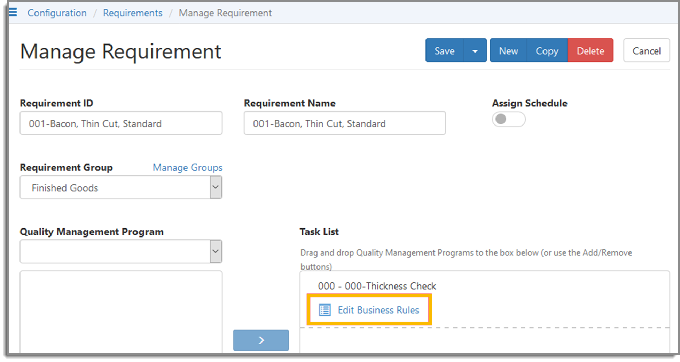
Task: Go to Configuration breadcrumb
Action: [x=57, y=13]
